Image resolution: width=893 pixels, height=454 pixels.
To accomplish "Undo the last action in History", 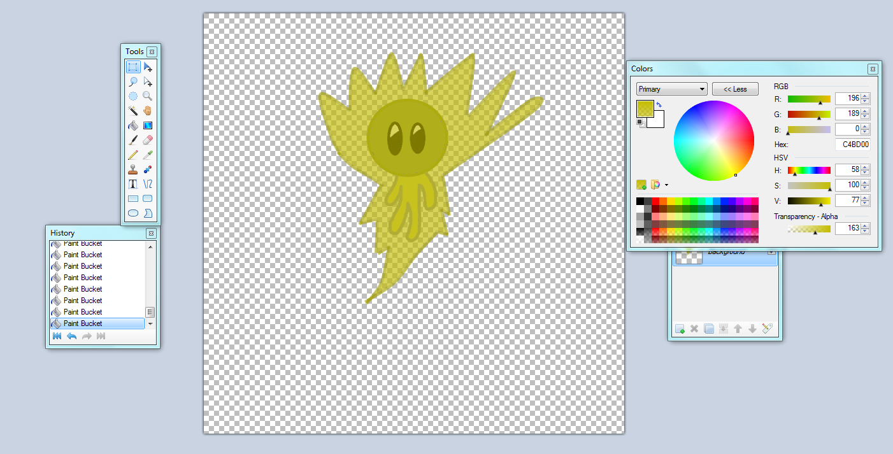I will 71,336.
